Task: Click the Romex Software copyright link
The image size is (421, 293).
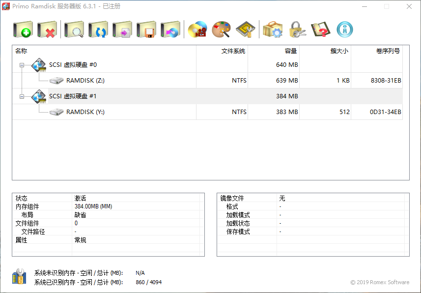Action: 381,282
